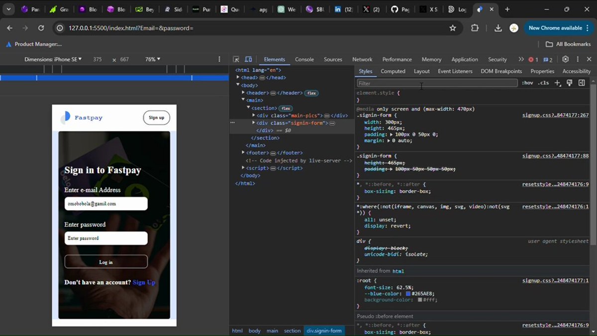The image size is (597, 336).
Task: Click the height field showing 667
Action: pyautogui.click(x=124, y=59)
